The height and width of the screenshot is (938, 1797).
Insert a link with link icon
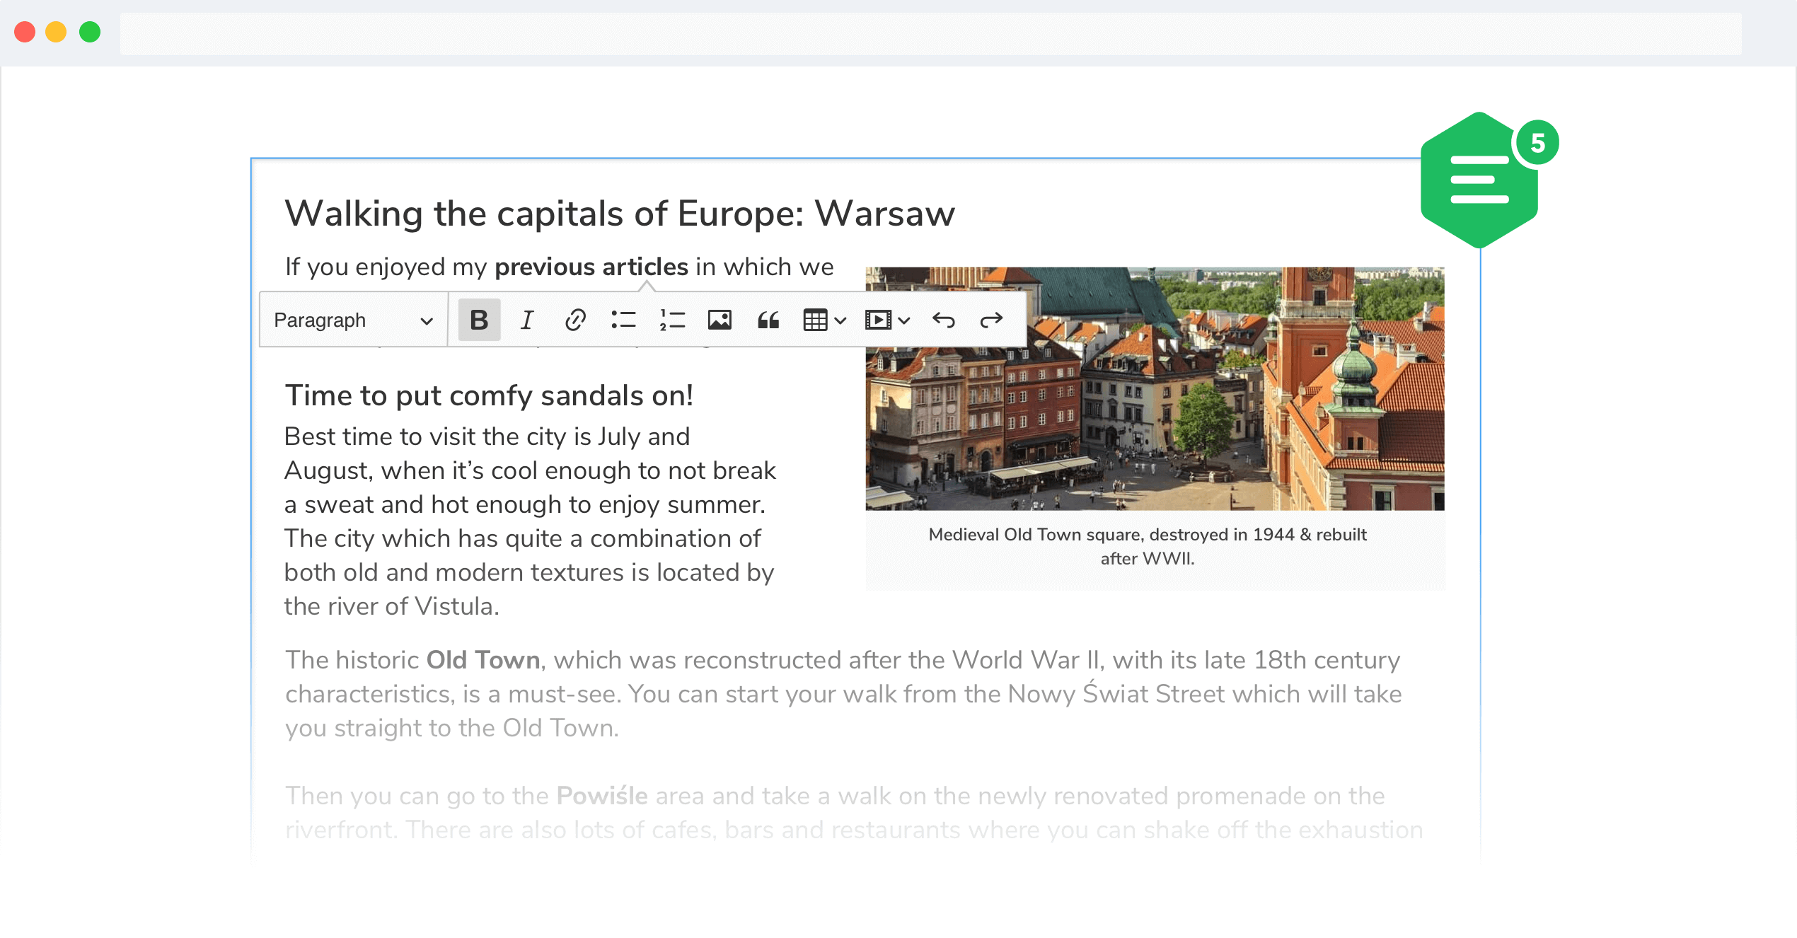point(575,320)
